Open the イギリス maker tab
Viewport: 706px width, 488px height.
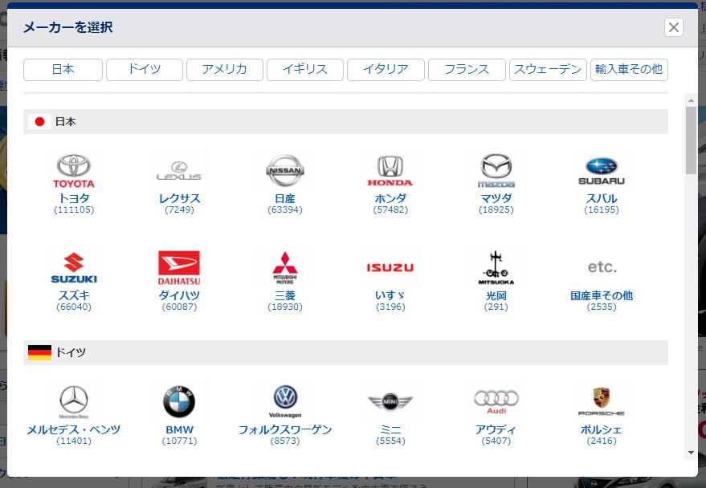point(305,70)
